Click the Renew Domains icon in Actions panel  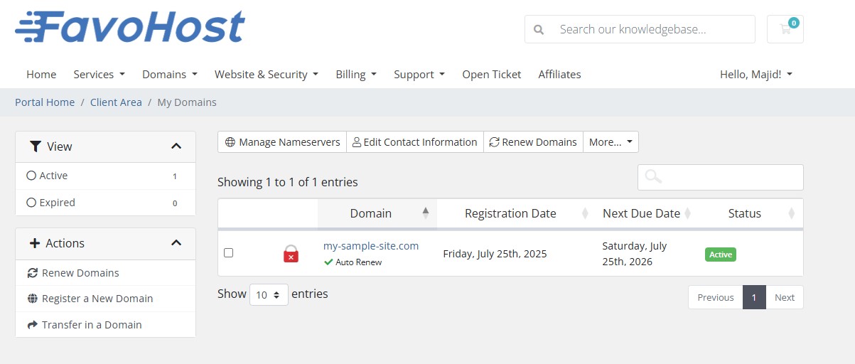pyautogui.click(x=32, y=273)
